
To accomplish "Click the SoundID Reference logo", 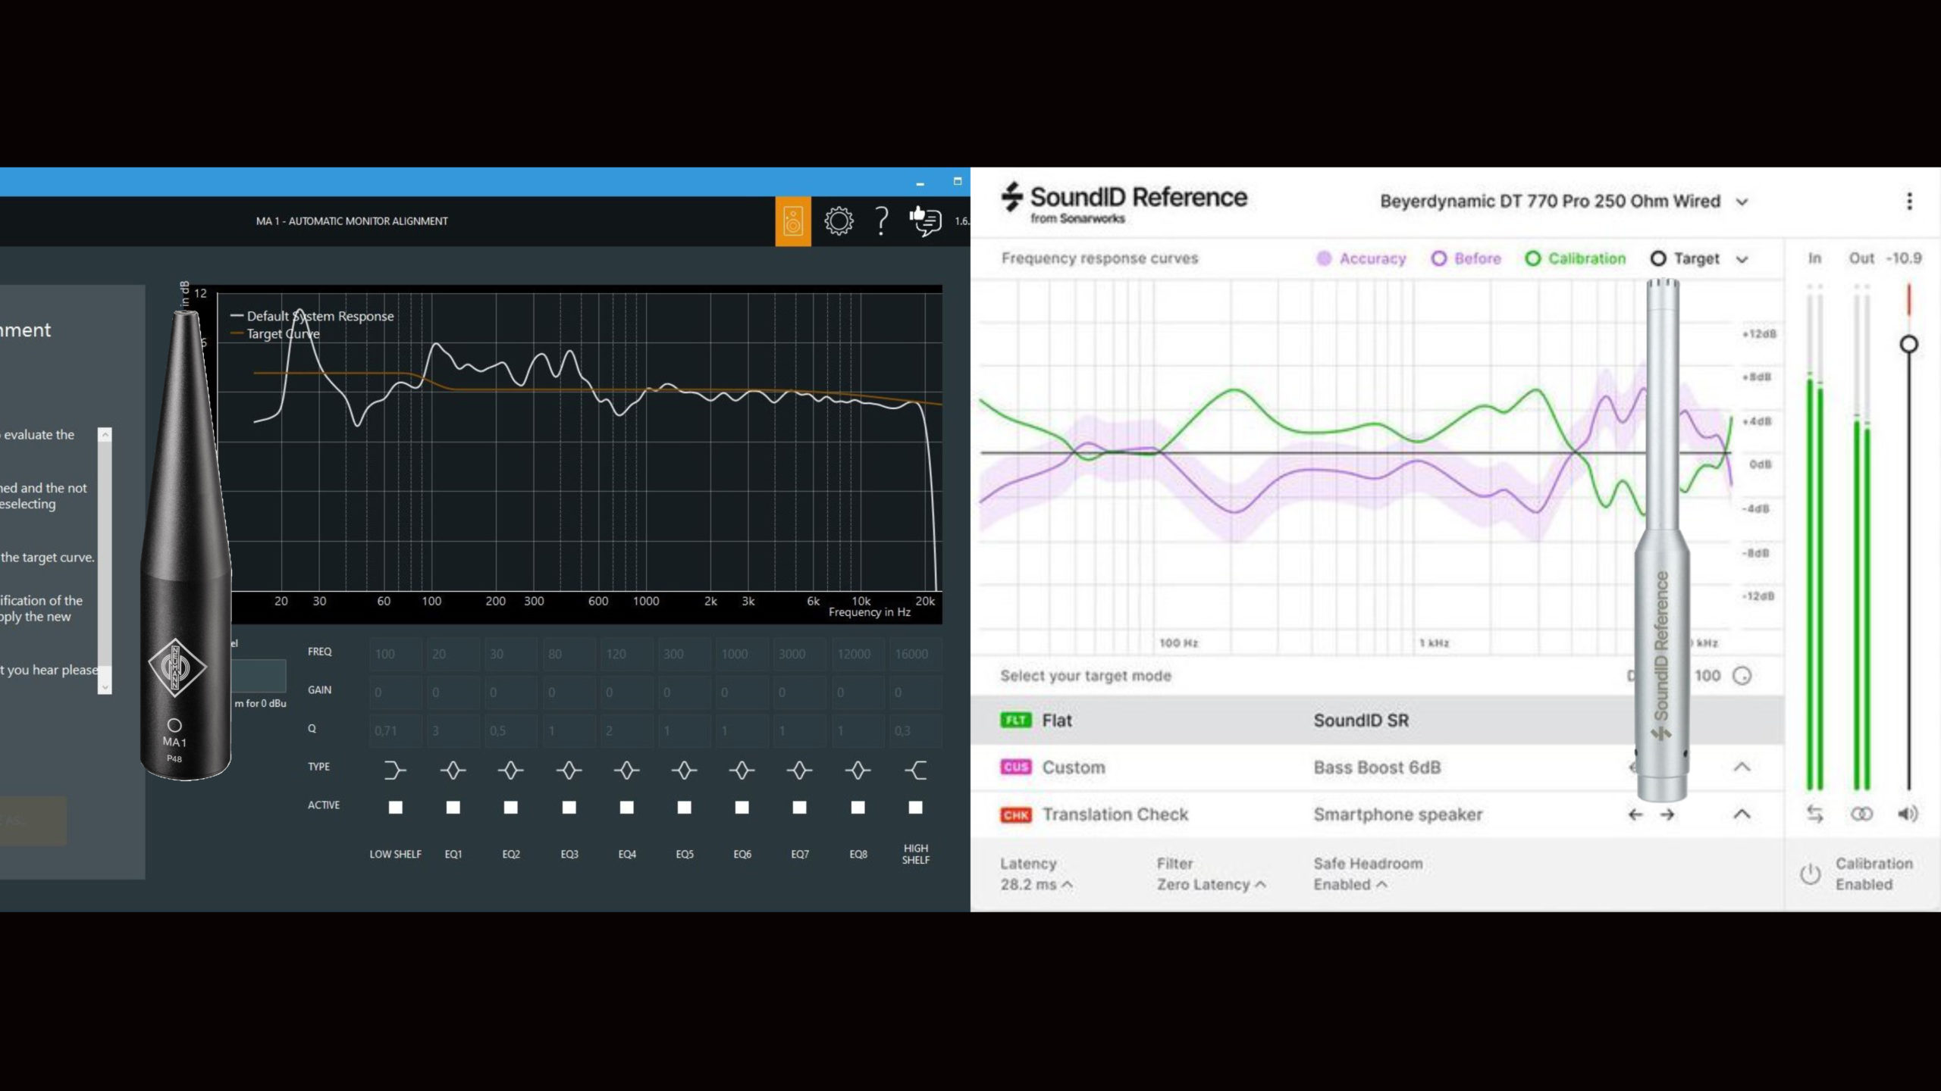I will (x=1124, y=202).
